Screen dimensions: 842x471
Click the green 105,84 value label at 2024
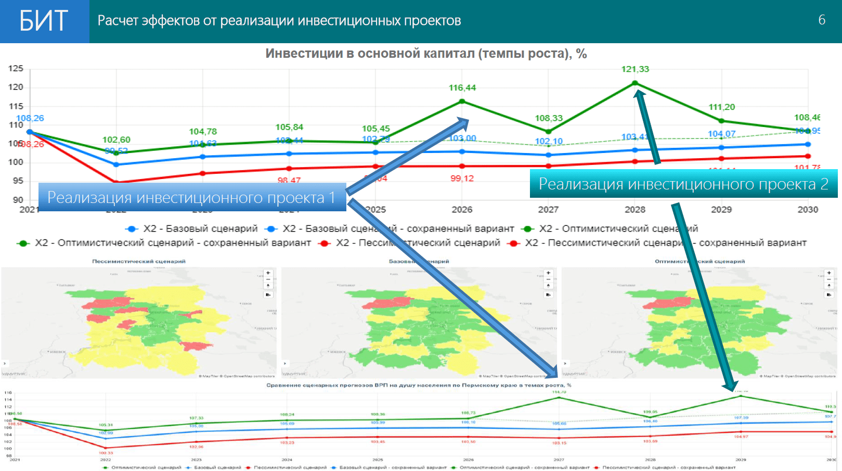pos(289,127)
